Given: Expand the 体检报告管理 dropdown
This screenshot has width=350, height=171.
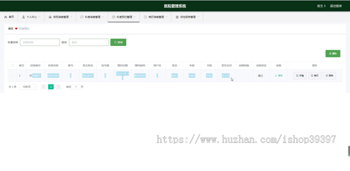Looking at the screenshot, I should 187,17.
